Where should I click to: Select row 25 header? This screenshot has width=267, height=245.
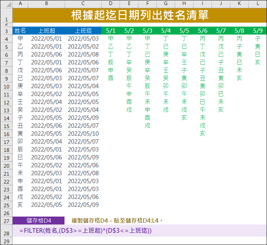(x=6, y=205)
